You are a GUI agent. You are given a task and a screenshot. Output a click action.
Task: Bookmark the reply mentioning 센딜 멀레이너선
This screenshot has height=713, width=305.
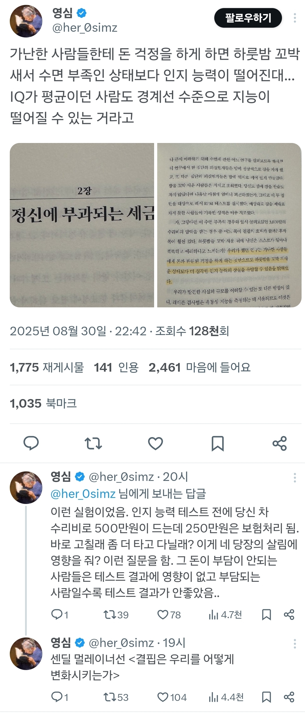click(266, 697)
